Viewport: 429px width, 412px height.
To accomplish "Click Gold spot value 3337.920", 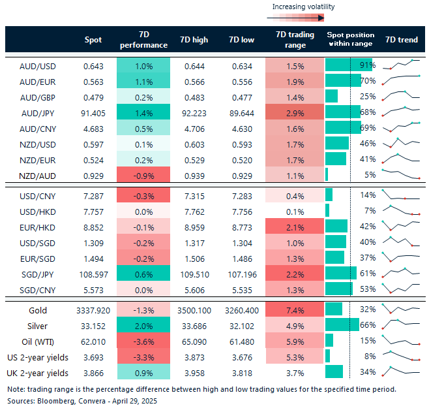I will coord(93,310).
